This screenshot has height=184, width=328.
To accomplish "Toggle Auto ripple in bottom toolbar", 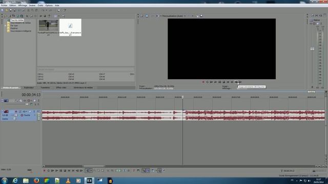I will tap(153, 171).
